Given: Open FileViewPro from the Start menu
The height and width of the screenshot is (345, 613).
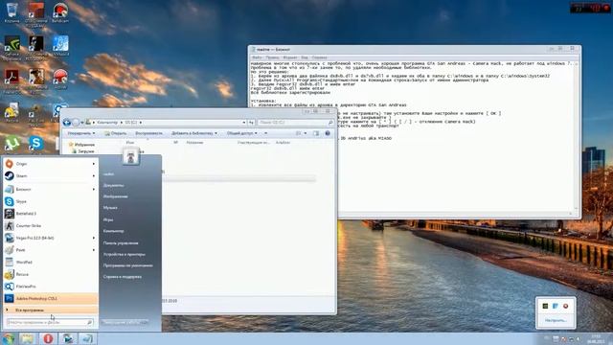Looking at the screenshot, I should (x=51, y=287).
